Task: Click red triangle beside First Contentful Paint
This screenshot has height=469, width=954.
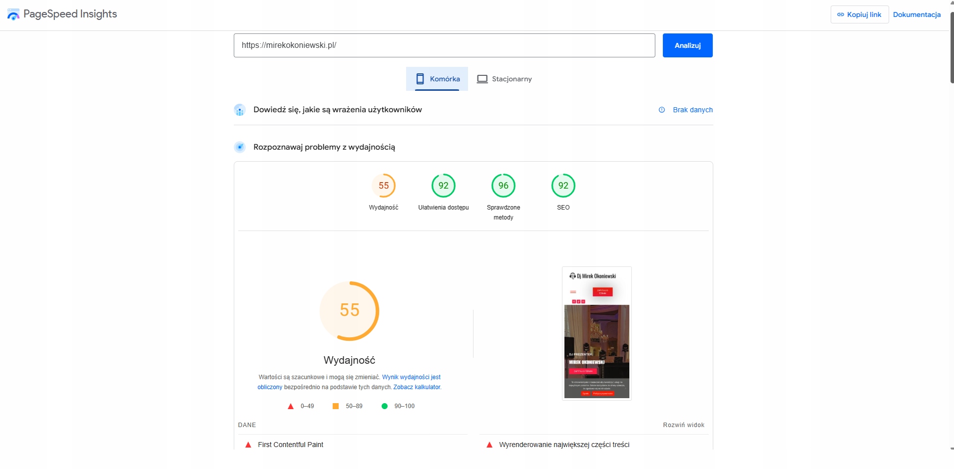Action: pos(248,445)
